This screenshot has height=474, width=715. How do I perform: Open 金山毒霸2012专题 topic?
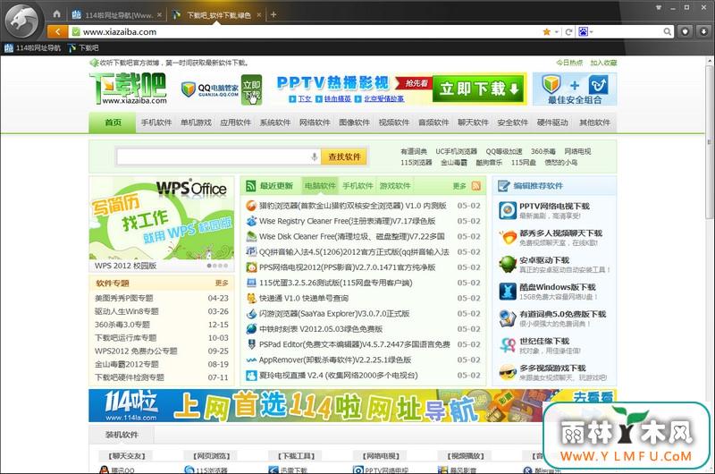coord(127,365)
